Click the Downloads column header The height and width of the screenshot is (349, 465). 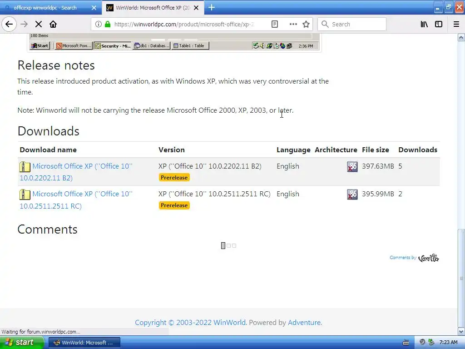[418, 150]
